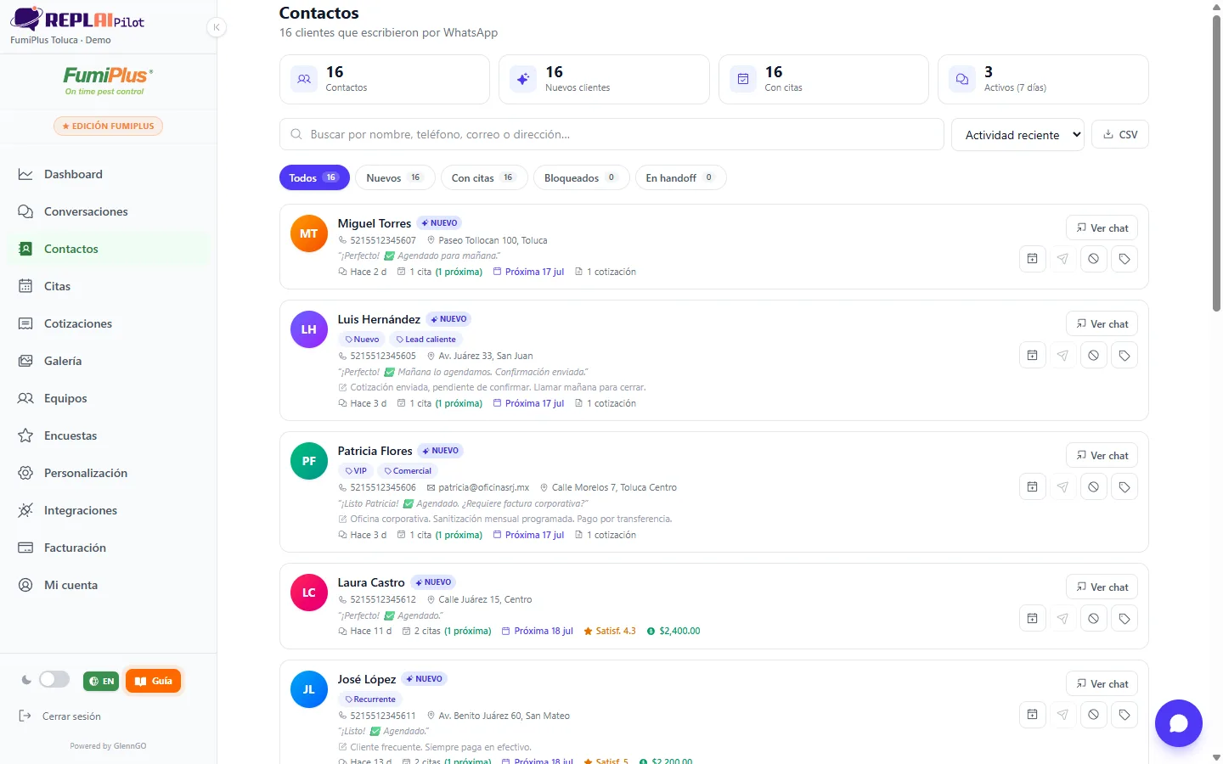Click Ver chat for Luis Hernández
The image size is (1223, 764).
(1102, 323)
